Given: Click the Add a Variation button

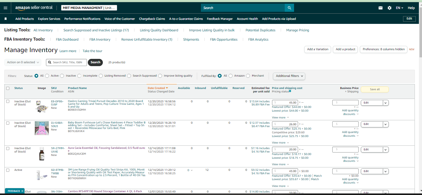Looking at the screenshot, I should tap(318, 49).
